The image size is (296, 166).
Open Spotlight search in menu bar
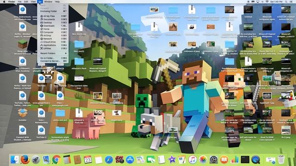(x=286, y=1)
